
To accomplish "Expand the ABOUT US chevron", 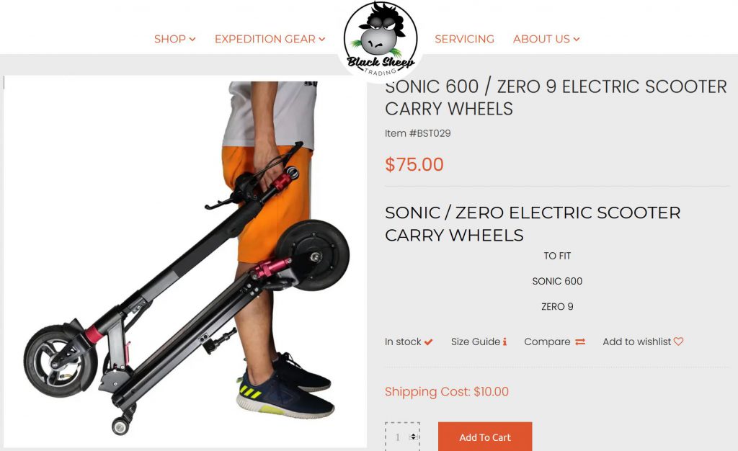I will coord(577,39).
